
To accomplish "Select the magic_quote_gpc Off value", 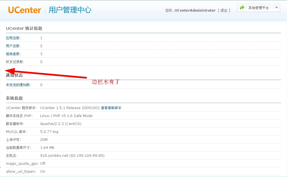I will 43,163.
